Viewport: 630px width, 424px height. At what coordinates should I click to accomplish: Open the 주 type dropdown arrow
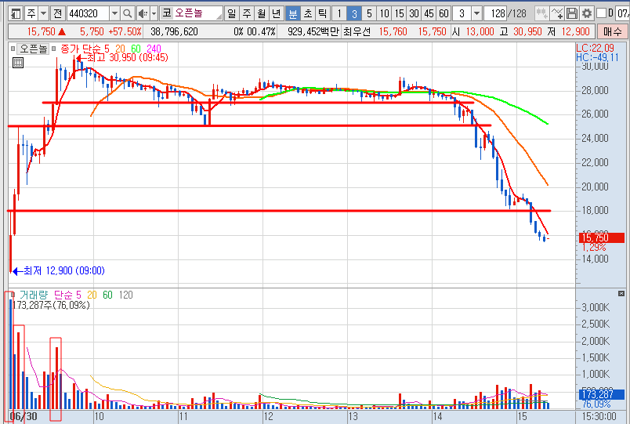[x=43, y=13]
